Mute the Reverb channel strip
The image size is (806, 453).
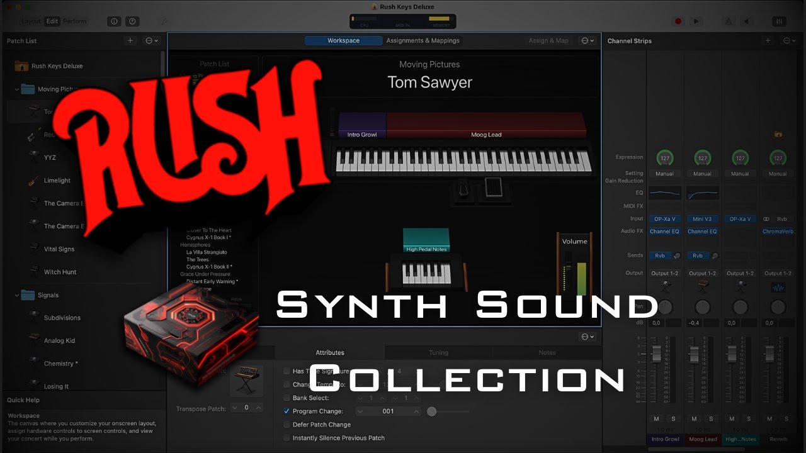pyautogui.click(x=769, y=418)
